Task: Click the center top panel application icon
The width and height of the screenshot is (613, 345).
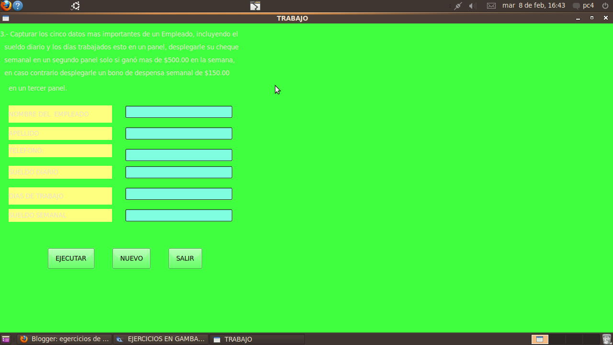Action: (x=255, y=6)
